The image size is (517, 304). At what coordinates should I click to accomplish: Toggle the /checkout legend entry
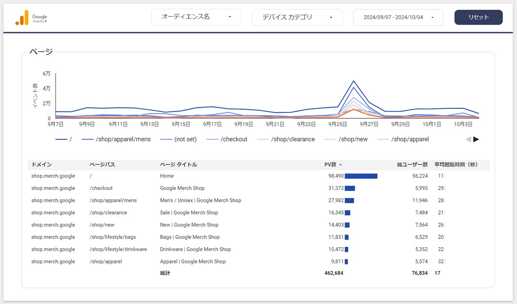pyautogui.click(x=227, y=139)
